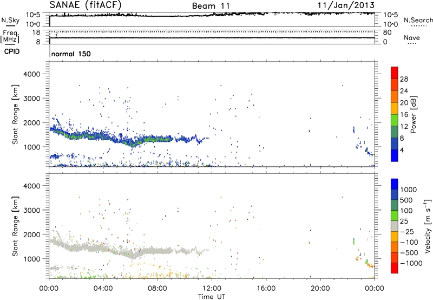Click the Nave legend label

click(412, 37)
